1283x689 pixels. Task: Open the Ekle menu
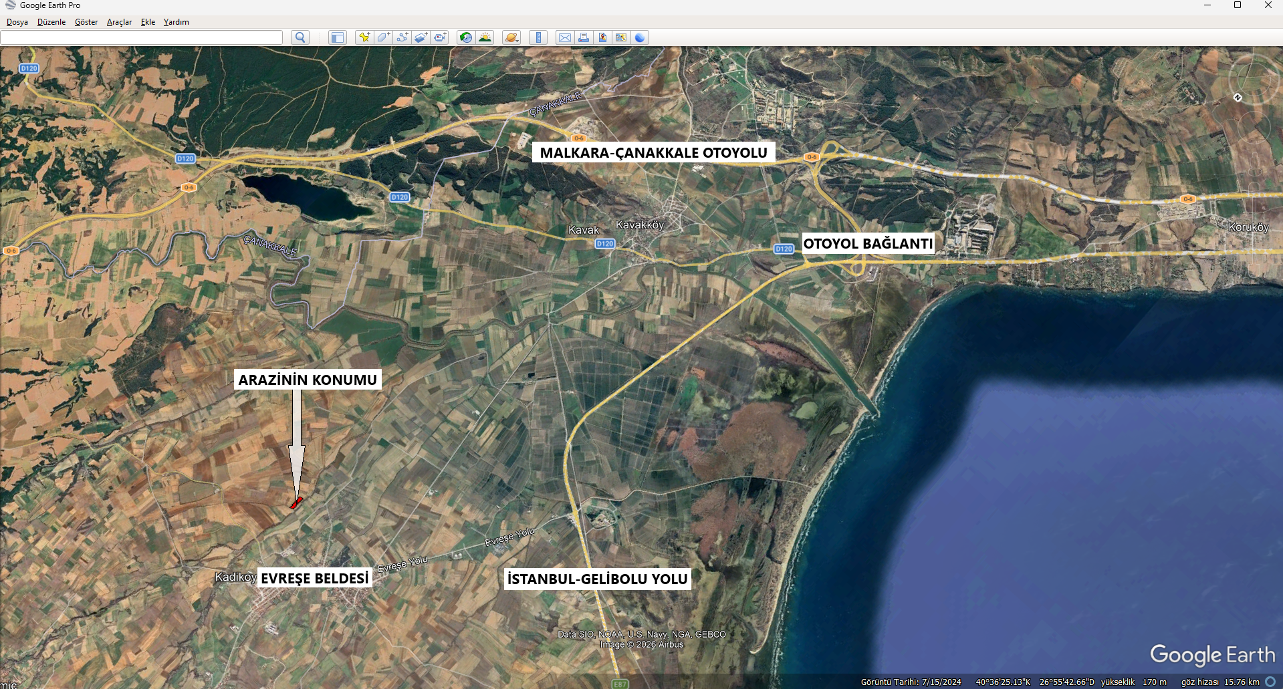tap(148, 22)
